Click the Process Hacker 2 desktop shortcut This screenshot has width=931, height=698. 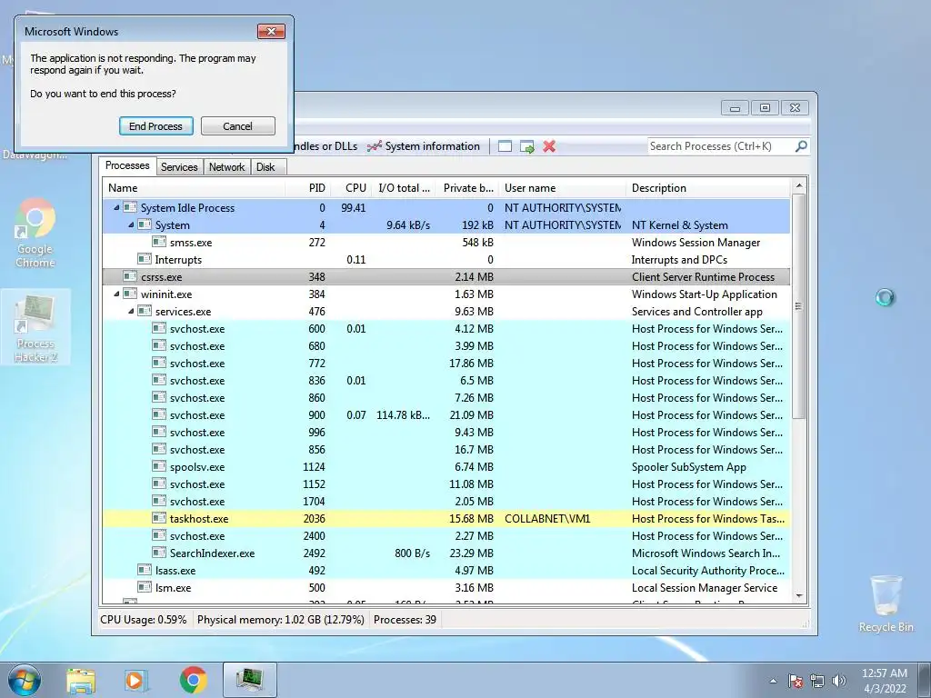35,327
